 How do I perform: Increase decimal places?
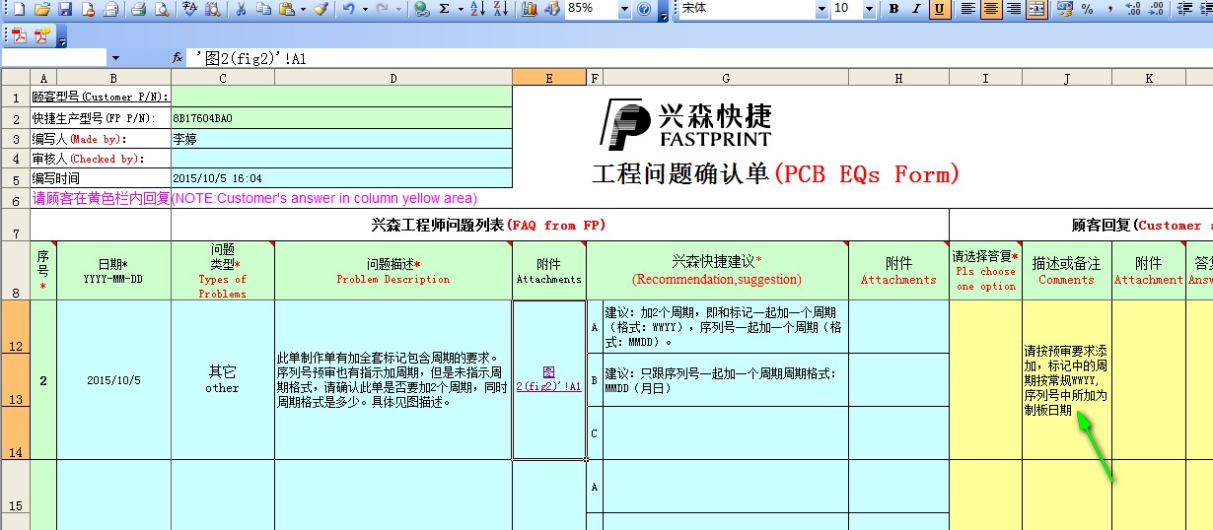[x=1133, y=9]
